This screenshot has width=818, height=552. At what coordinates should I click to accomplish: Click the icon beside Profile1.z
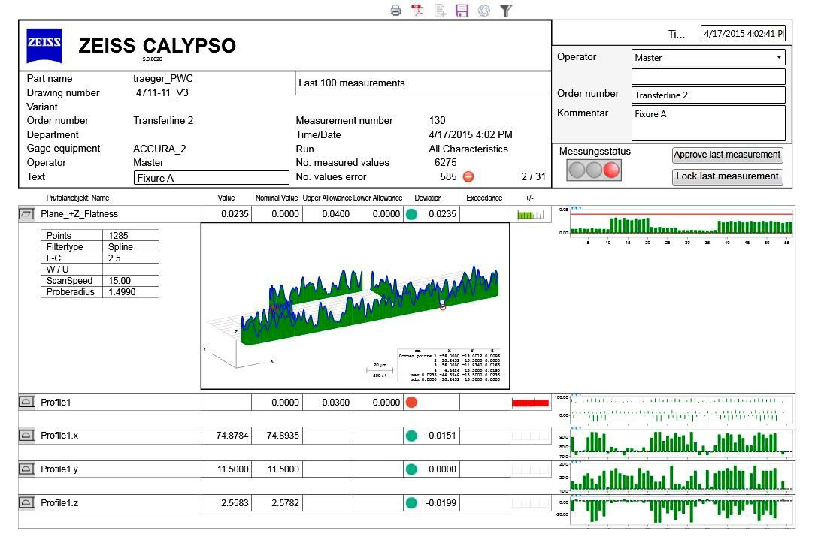pyautogui.click(x=26, y=503)
